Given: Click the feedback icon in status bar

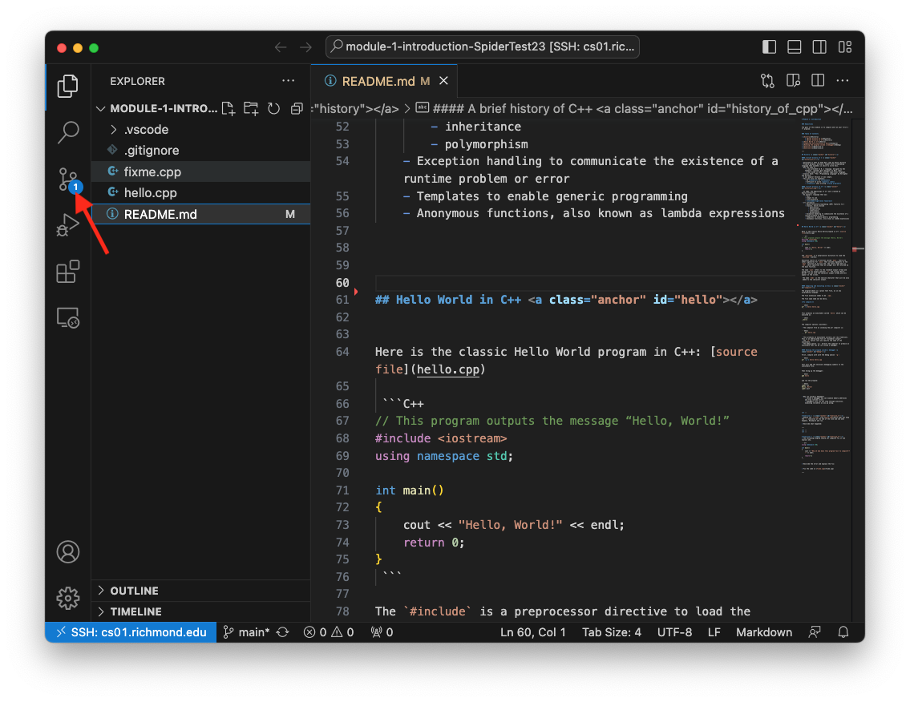Looking at the screenshot, I should pyautogui.click(x=815, y=632).
